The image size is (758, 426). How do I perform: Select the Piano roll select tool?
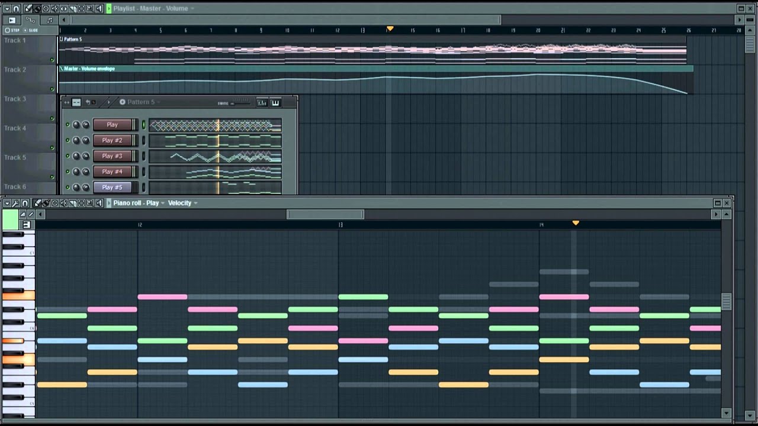coord(81,203)
